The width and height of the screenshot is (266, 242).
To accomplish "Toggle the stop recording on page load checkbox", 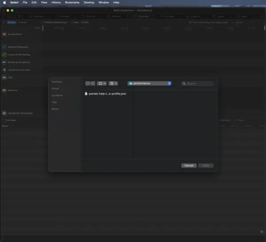I will click(190, 22).
